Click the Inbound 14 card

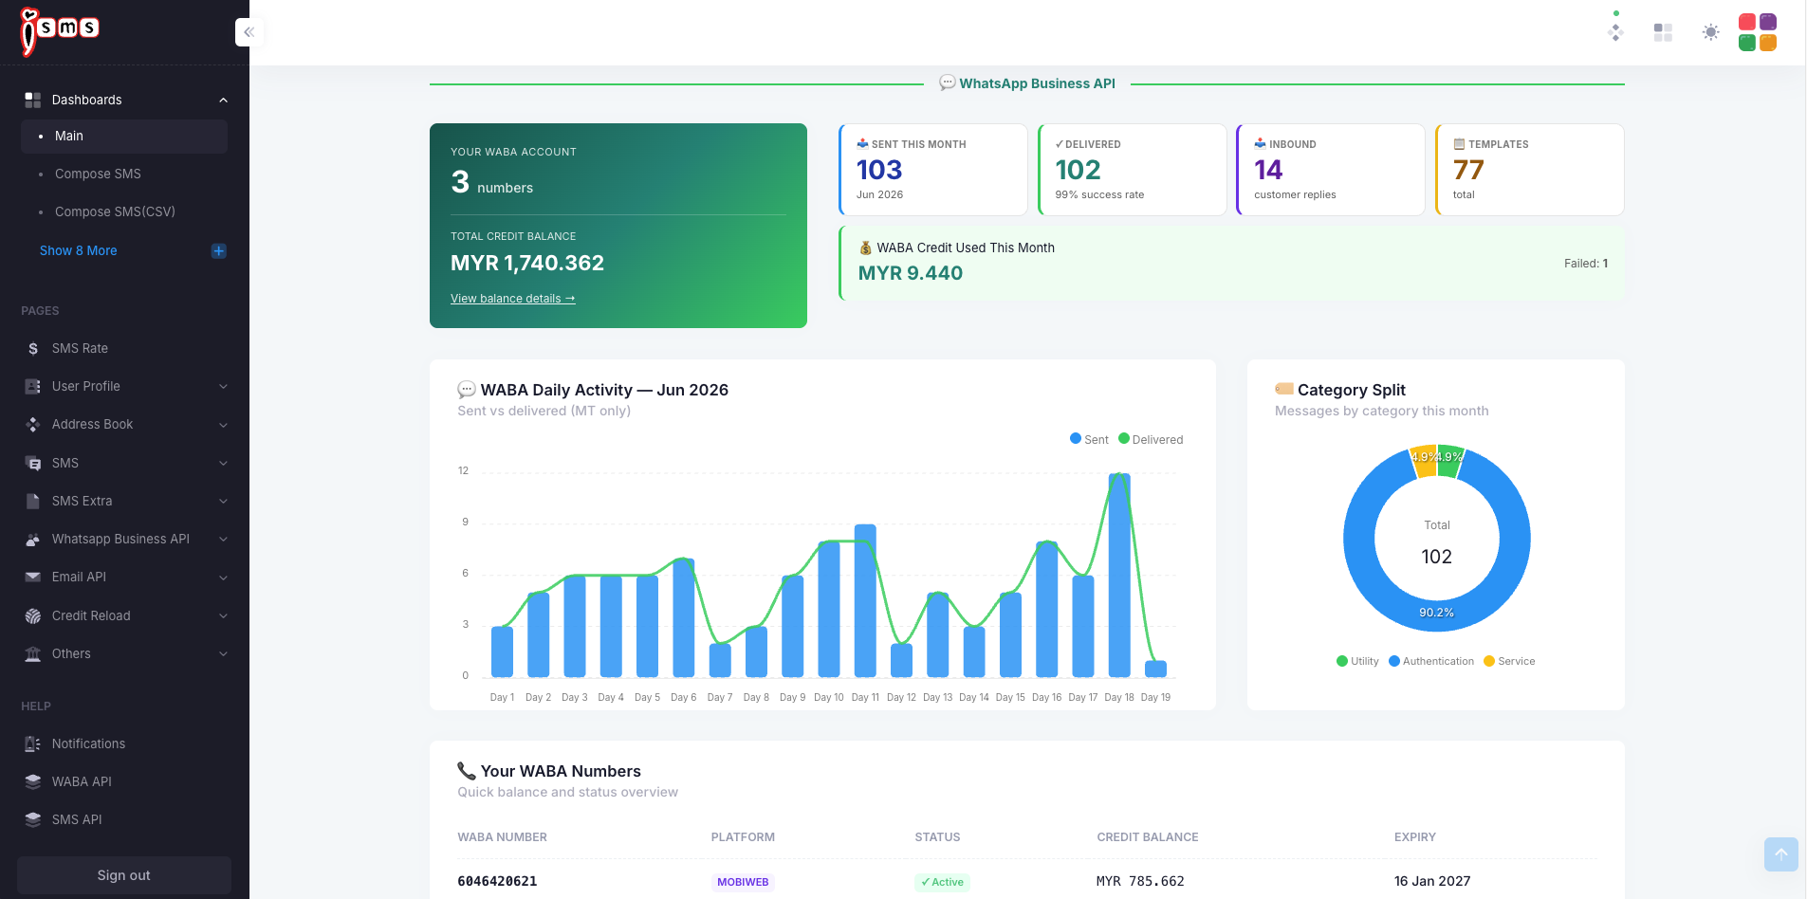[1331, 170]
